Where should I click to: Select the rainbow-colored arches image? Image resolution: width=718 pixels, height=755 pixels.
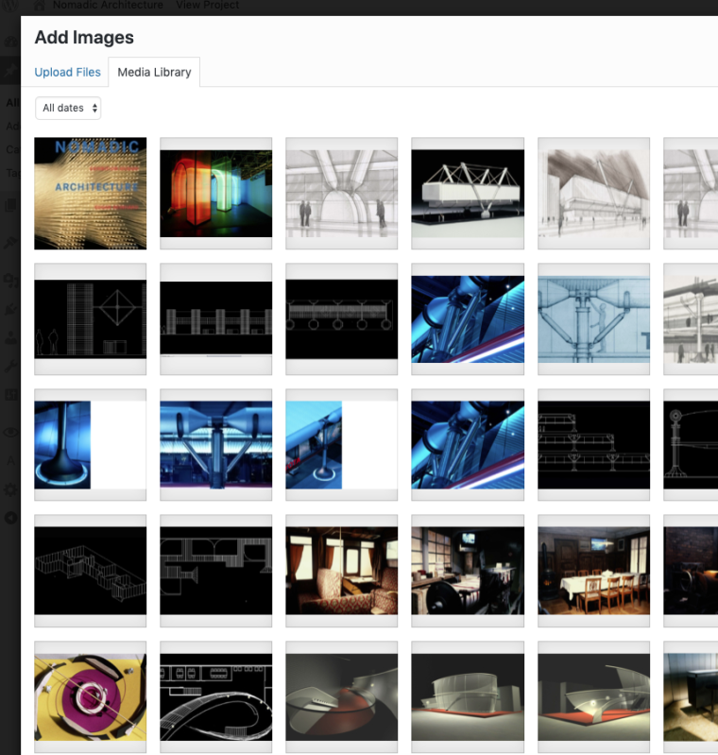pos(216,194)
